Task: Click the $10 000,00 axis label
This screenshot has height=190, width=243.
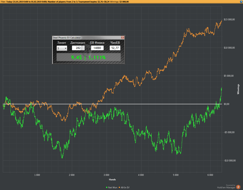Action: [x=229, y=47]
